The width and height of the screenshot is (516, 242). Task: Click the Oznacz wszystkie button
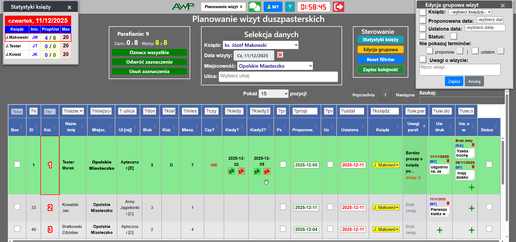pos(149,53)
